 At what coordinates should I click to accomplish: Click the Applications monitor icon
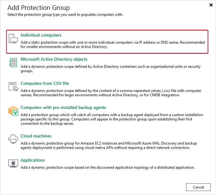click(x=13, y=163)
